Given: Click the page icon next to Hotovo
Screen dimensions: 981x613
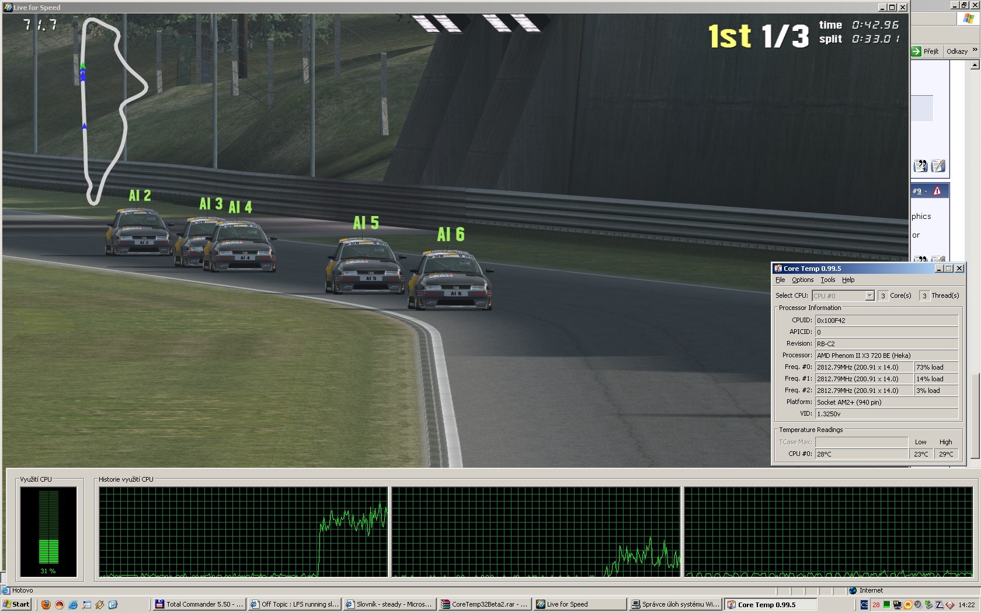Looking at the screenshot, I should (6, 590).
